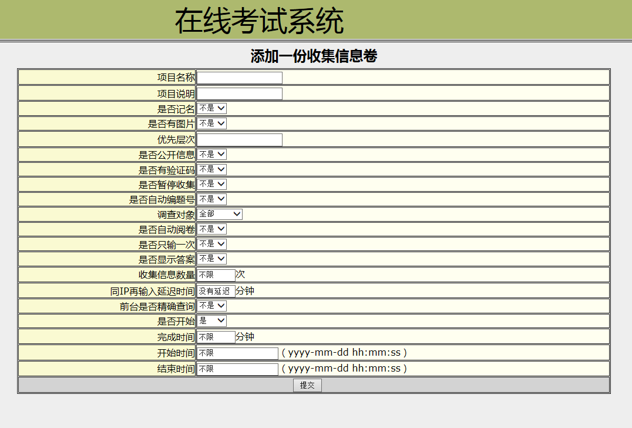Expand the 是否有验证码 select box
The width and height of the screenshot is (632, 428).
pyautogui.click(x=211, y=169)
